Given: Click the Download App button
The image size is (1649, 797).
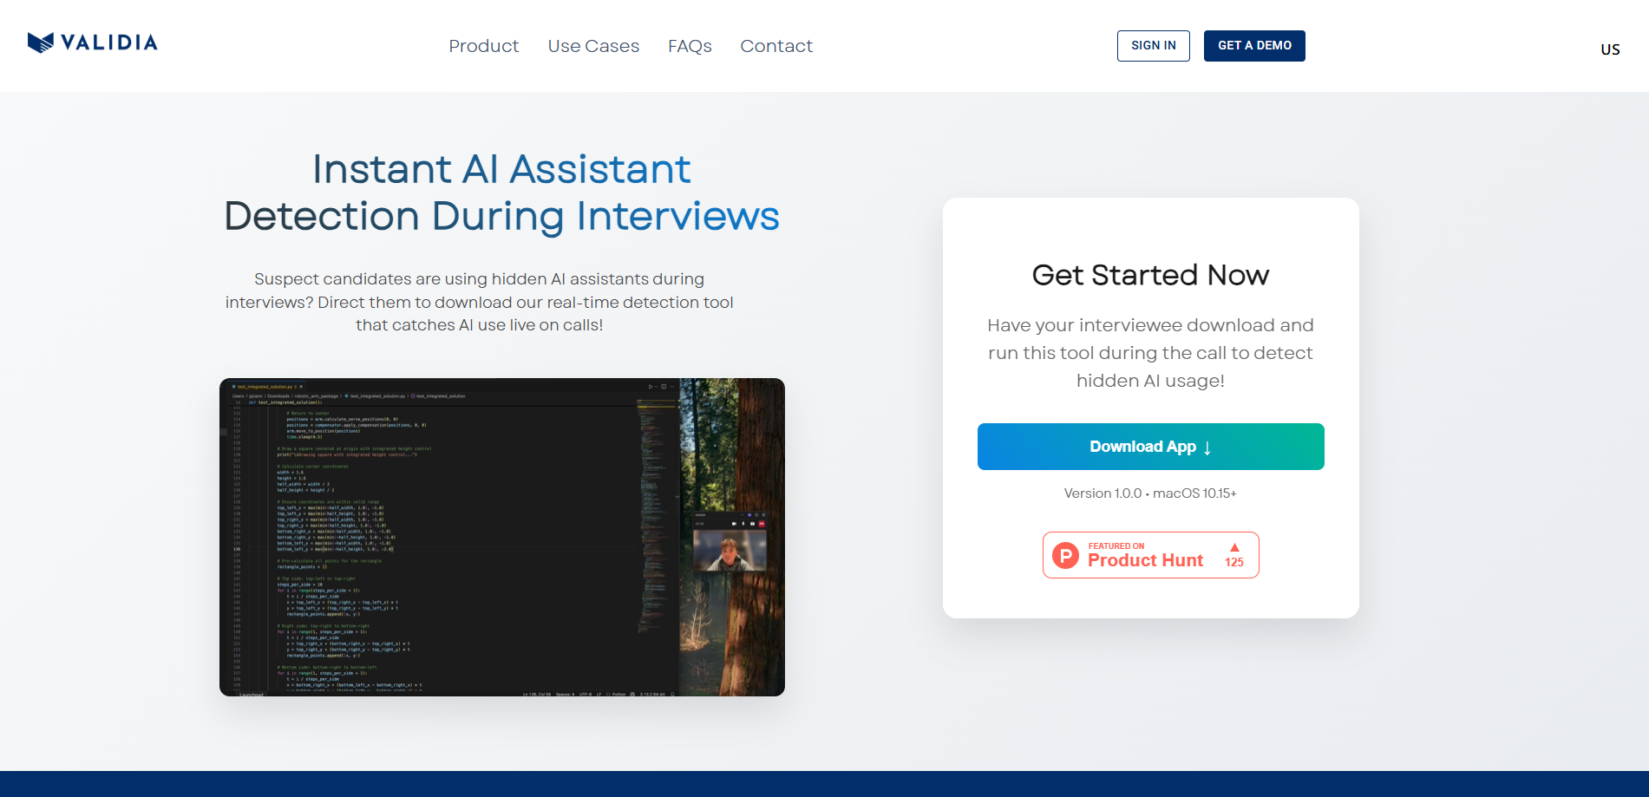Looking at the screenshot, I should [1150, 447].
